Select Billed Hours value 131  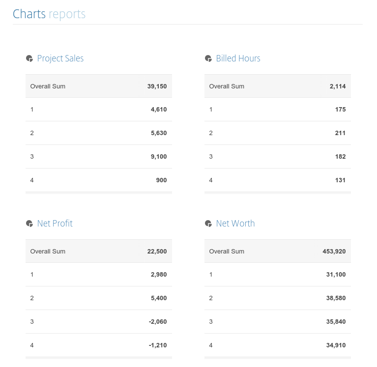point(340,180)
